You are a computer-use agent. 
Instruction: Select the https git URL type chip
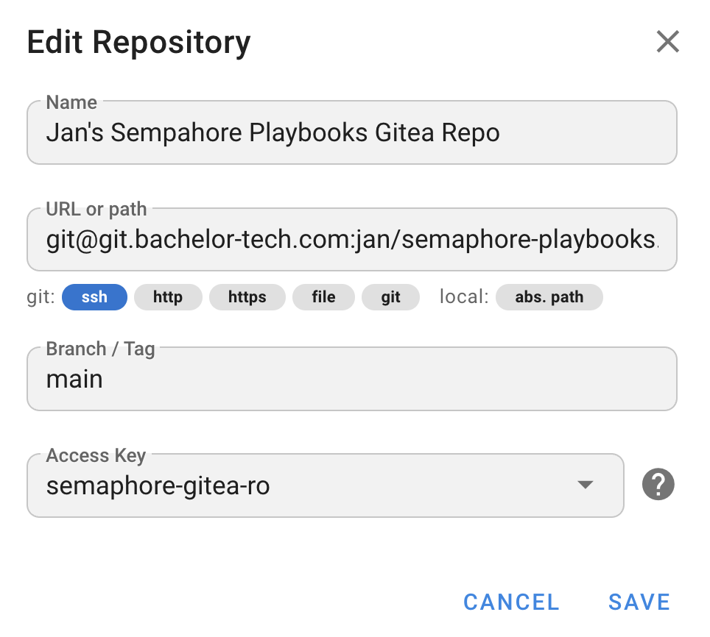point(247,297)
